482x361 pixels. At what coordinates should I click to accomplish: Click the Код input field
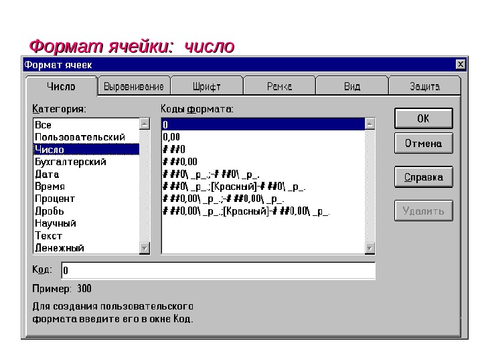click(218, 271)
